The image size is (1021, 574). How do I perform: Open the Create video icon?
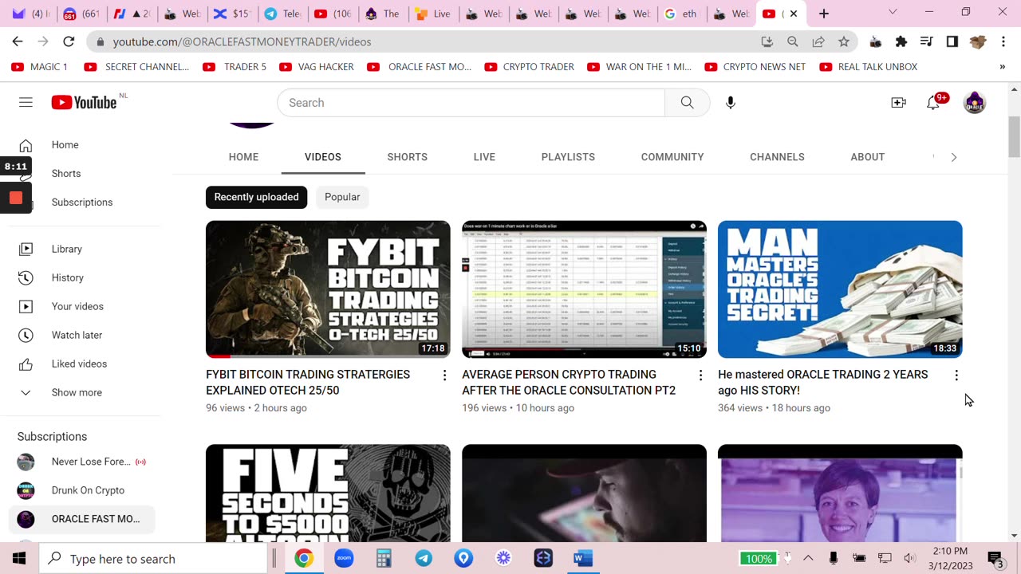[x=898, y=103]
